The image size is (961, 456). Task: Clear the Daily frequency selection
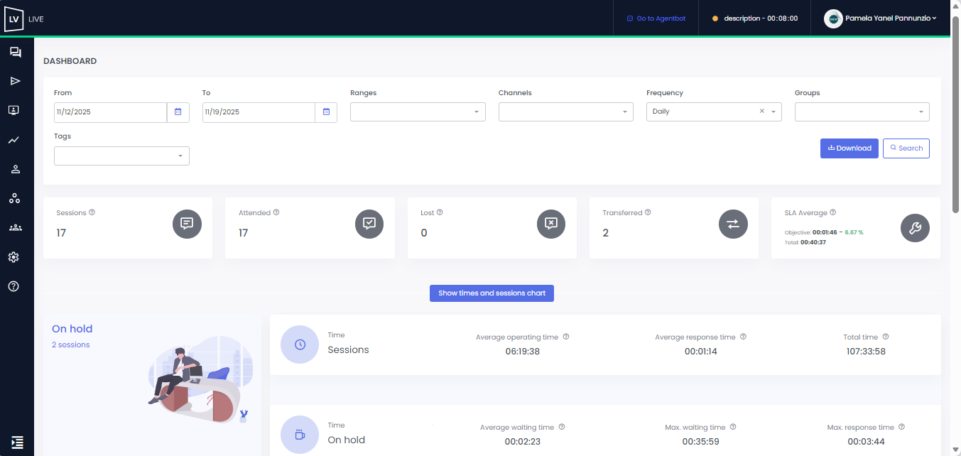[762, 112]
